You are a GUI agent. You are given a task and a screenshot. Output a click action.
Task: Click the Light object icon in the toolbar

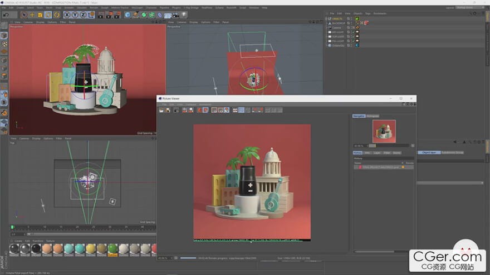[x=184, y=15]
